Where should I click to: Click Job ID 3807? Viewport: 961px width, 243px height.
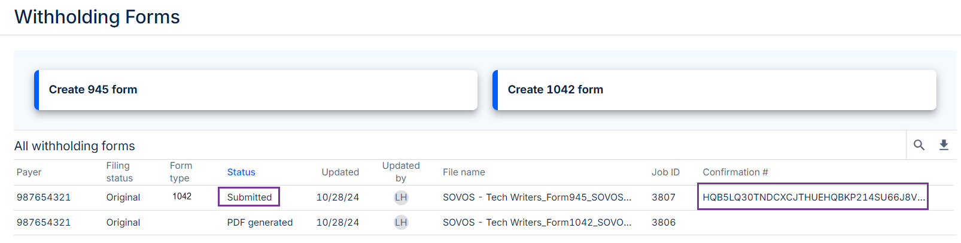click(664, 198)
